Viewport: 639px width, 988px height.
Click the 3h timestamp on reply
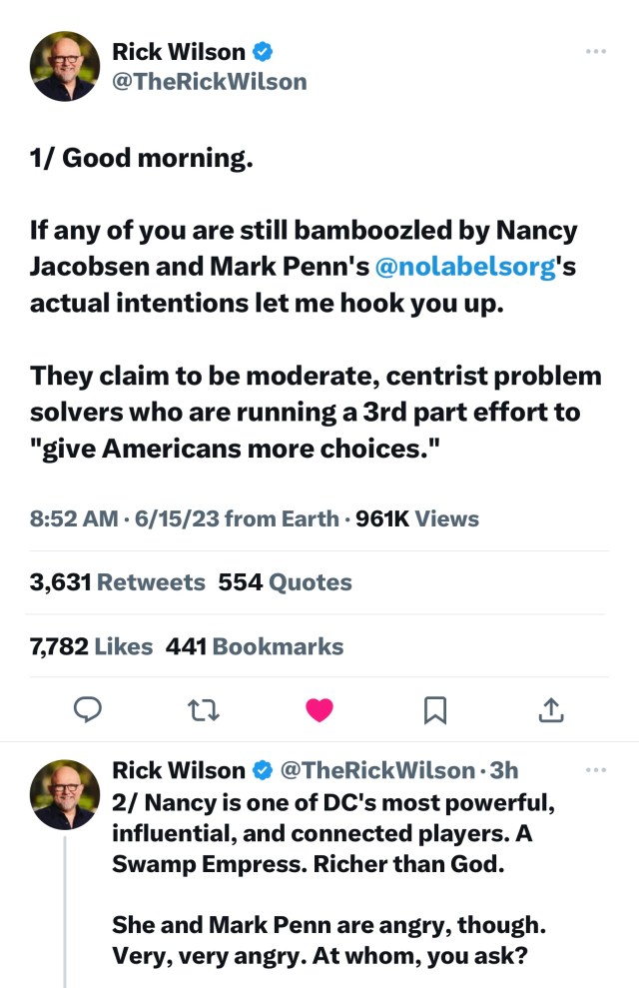(504, 770)
